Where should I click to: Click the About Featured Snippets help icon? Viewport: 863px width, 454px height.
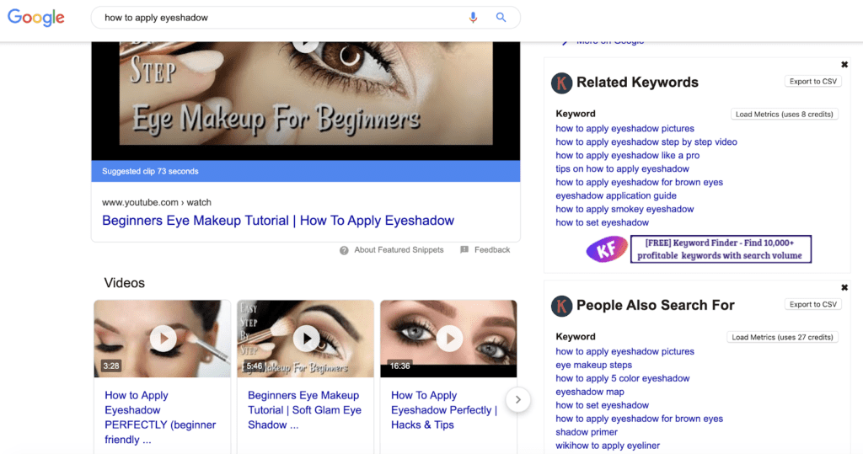(344, 250)
